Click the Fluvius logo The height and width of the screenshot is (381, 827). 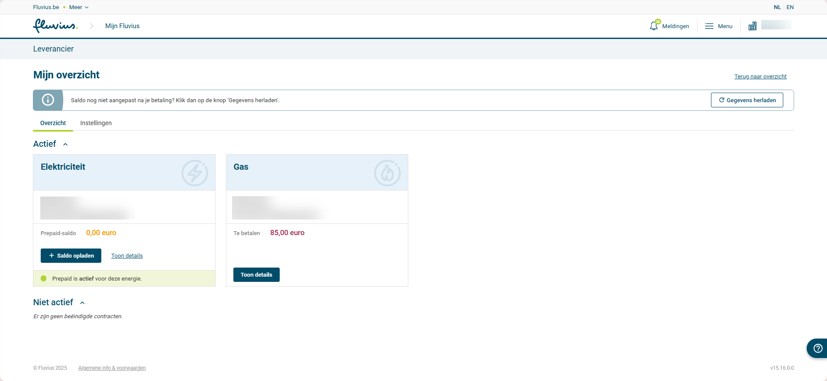point(55,26)
